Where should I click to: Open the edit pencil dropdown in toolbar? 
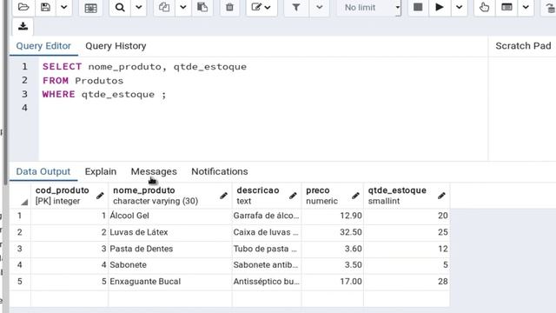261,7
